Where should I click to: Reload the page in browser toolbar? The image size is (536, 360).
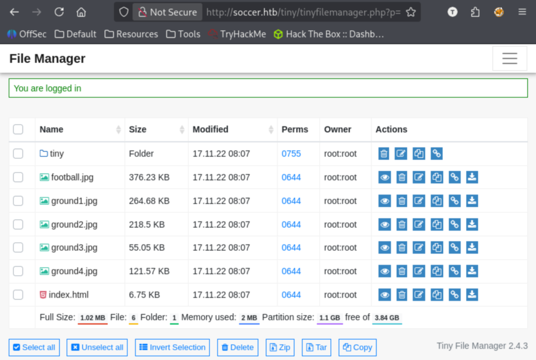pos(59,12)
